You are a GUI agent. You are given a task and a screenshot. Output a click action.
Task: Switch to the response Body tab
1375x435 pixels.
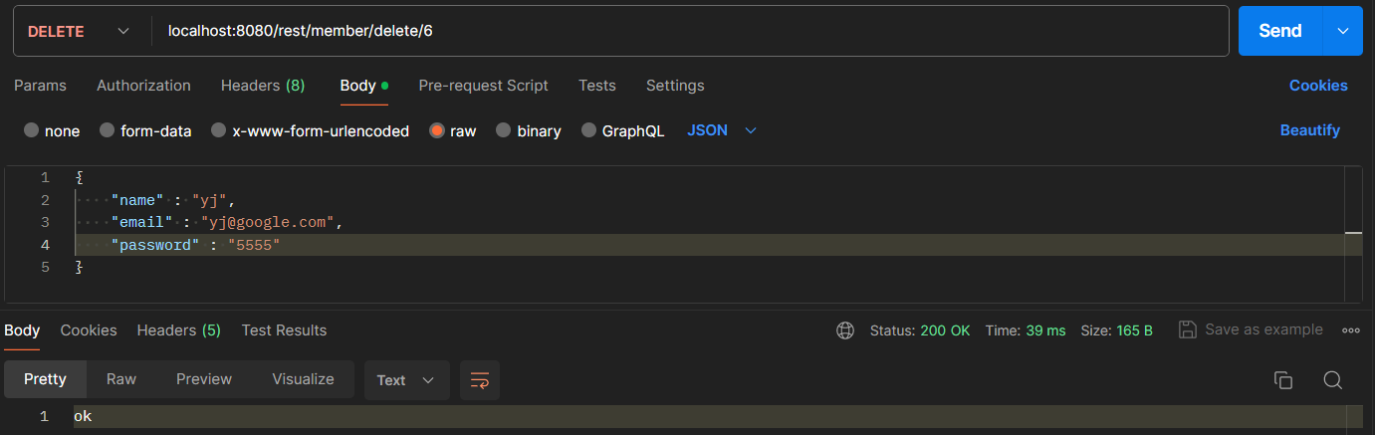(x=22, y=330)
